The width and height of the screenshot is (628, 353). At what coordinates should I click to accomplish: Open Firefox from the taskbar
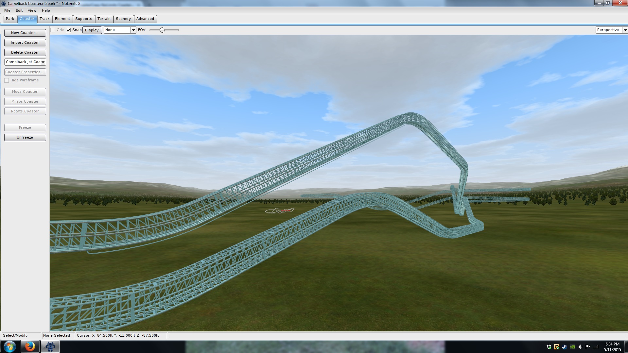(x=30, y=346)
